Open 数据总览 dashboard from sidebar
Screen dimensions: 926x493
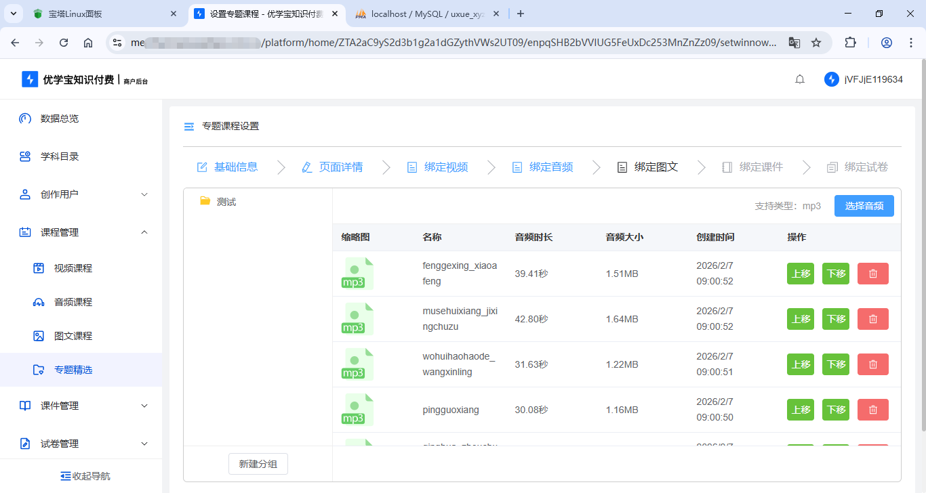(60, 119)
